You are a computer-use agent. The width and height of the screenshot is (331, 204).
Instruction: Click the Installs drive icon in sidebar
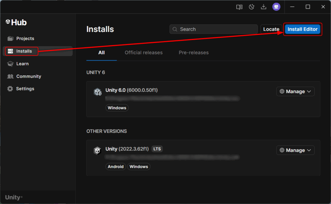(x=10, y=51)
